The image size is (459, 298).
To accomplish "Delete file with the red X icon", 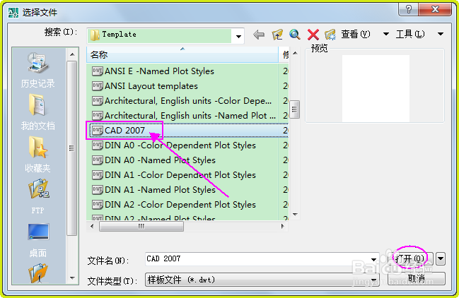I will tap(313, 35).
